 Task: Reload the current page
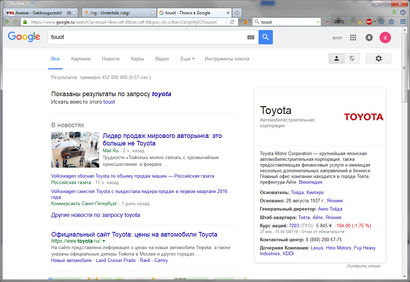[x=232, y=22]
